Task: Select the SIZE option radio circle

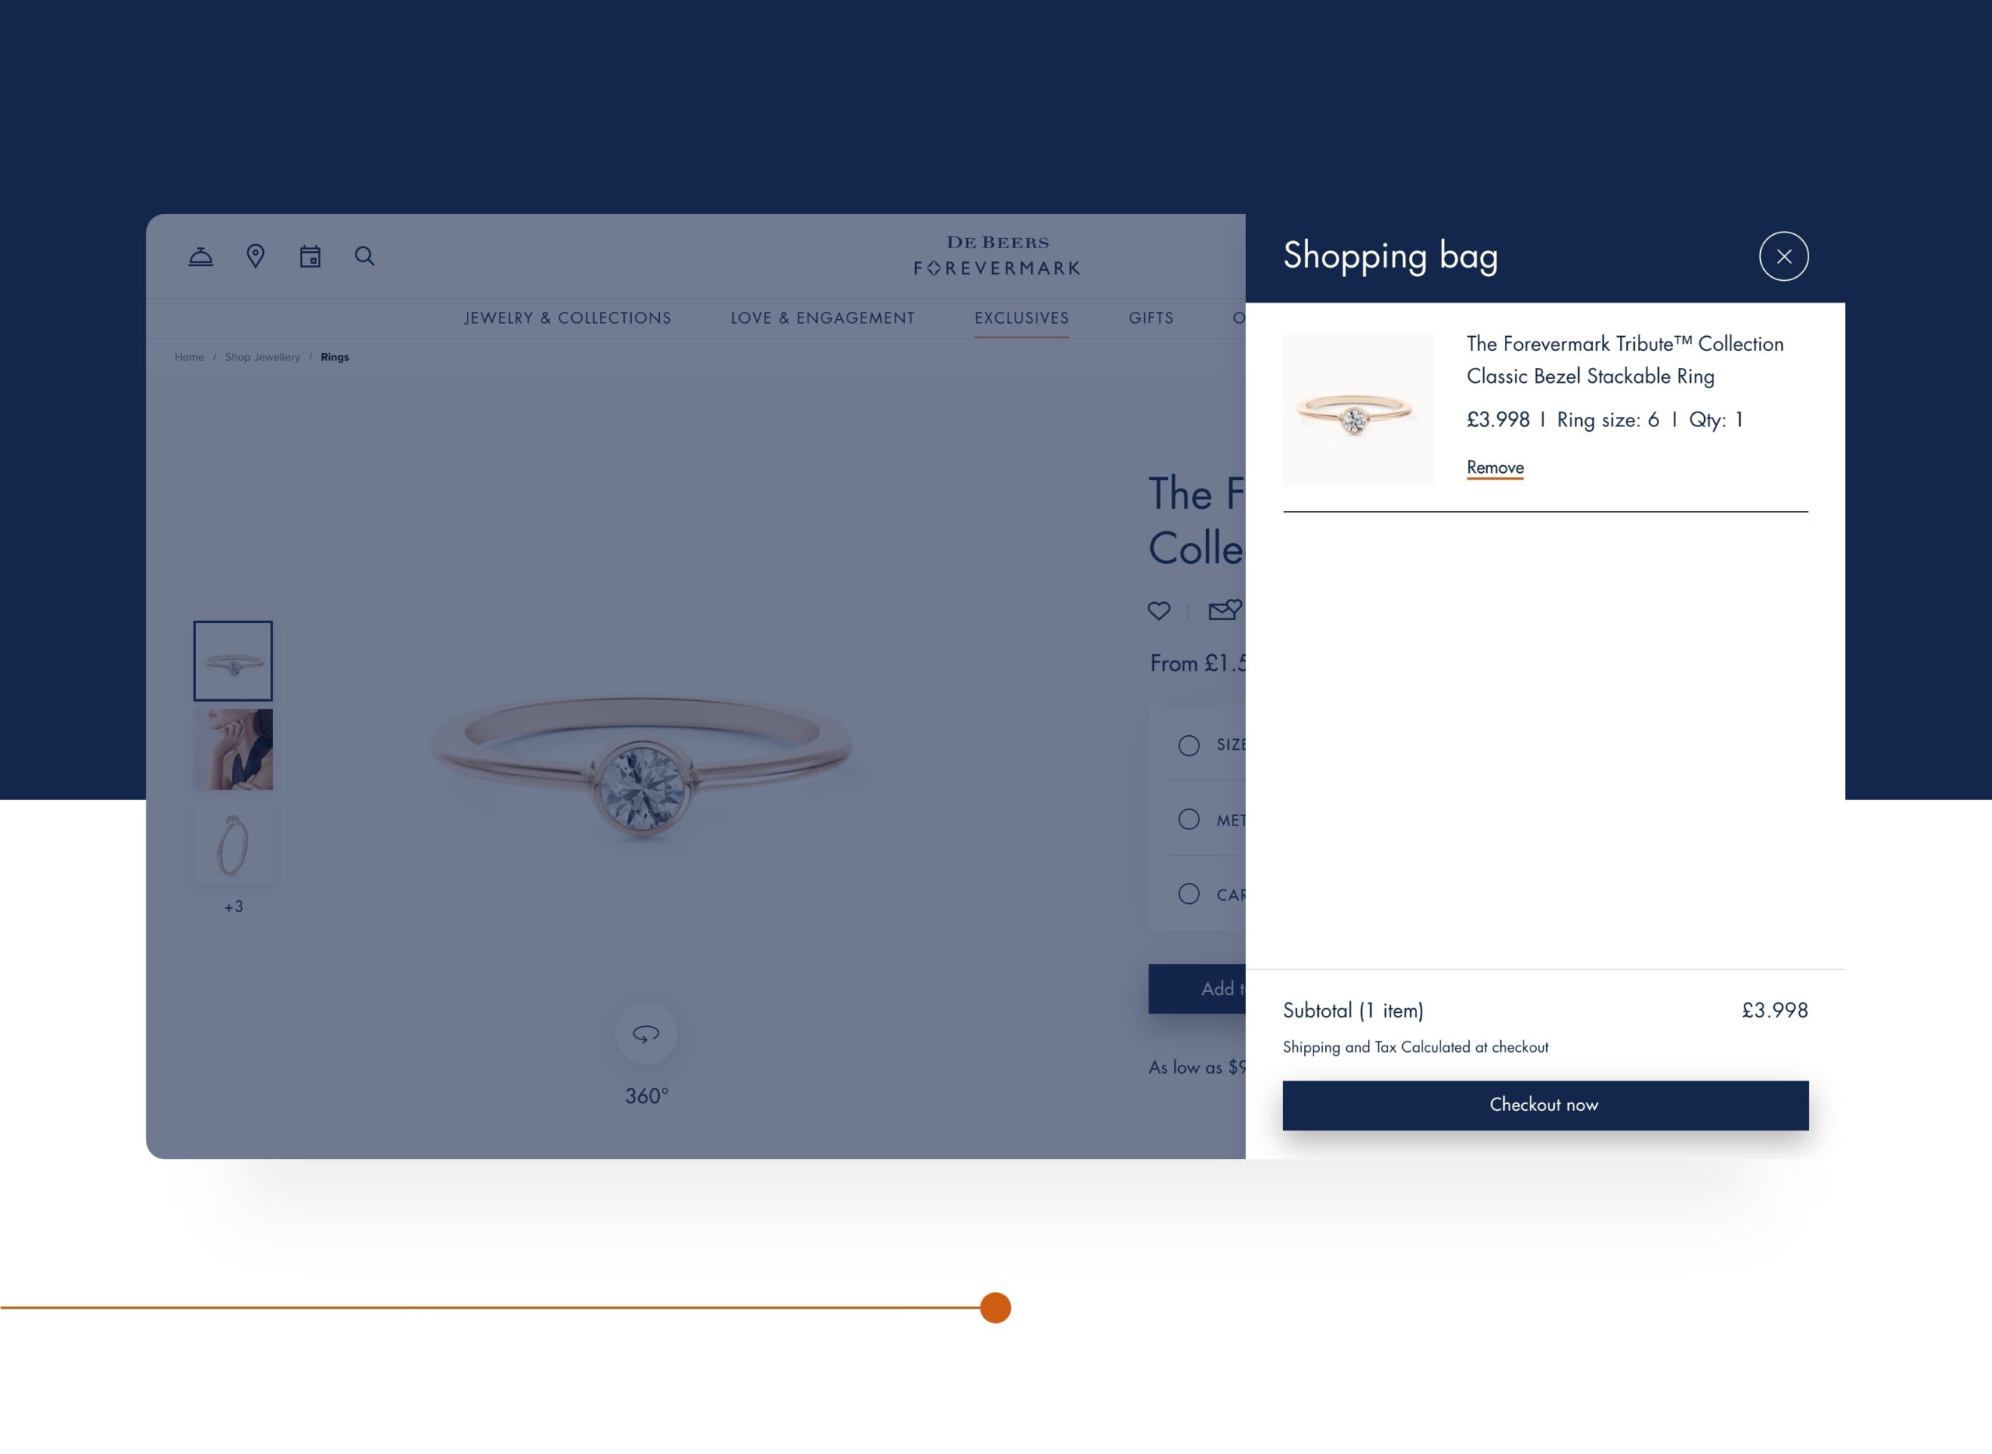Action: [1188, 745]
